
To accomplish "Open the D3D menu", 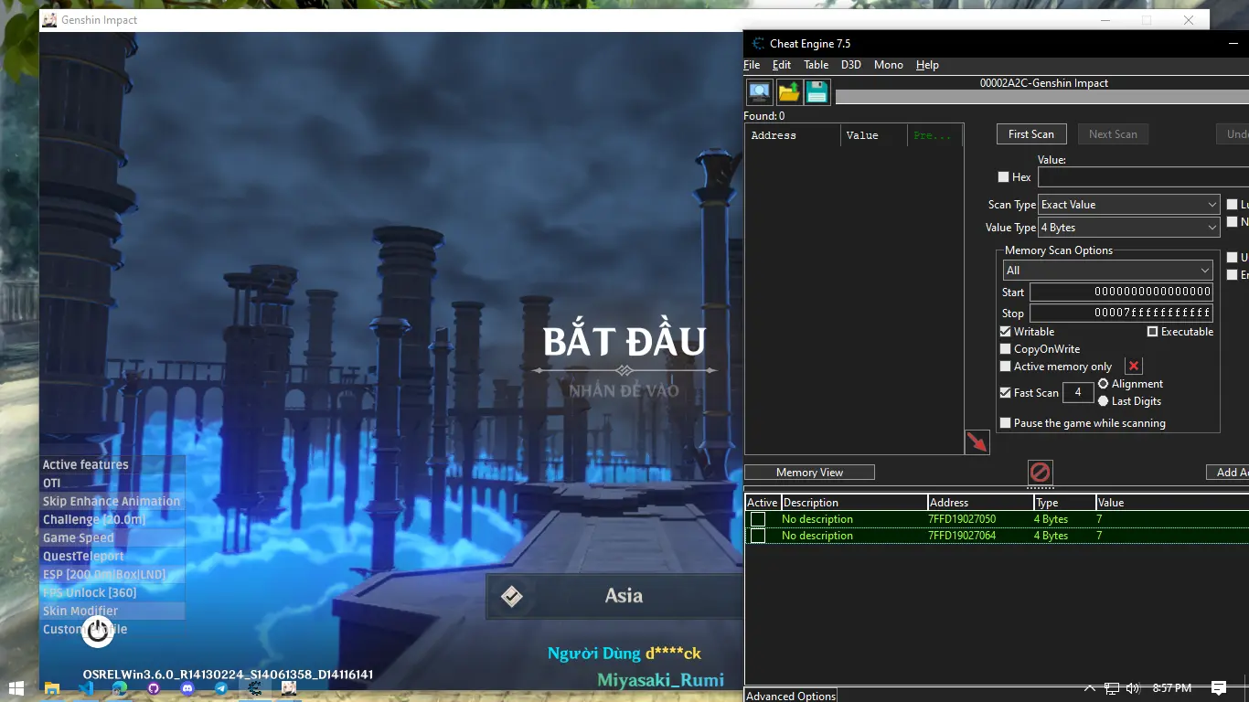I will (x=851, y=65).
